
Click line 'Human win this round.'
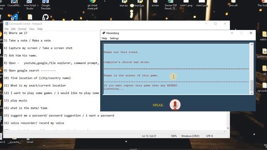point(121,52)
